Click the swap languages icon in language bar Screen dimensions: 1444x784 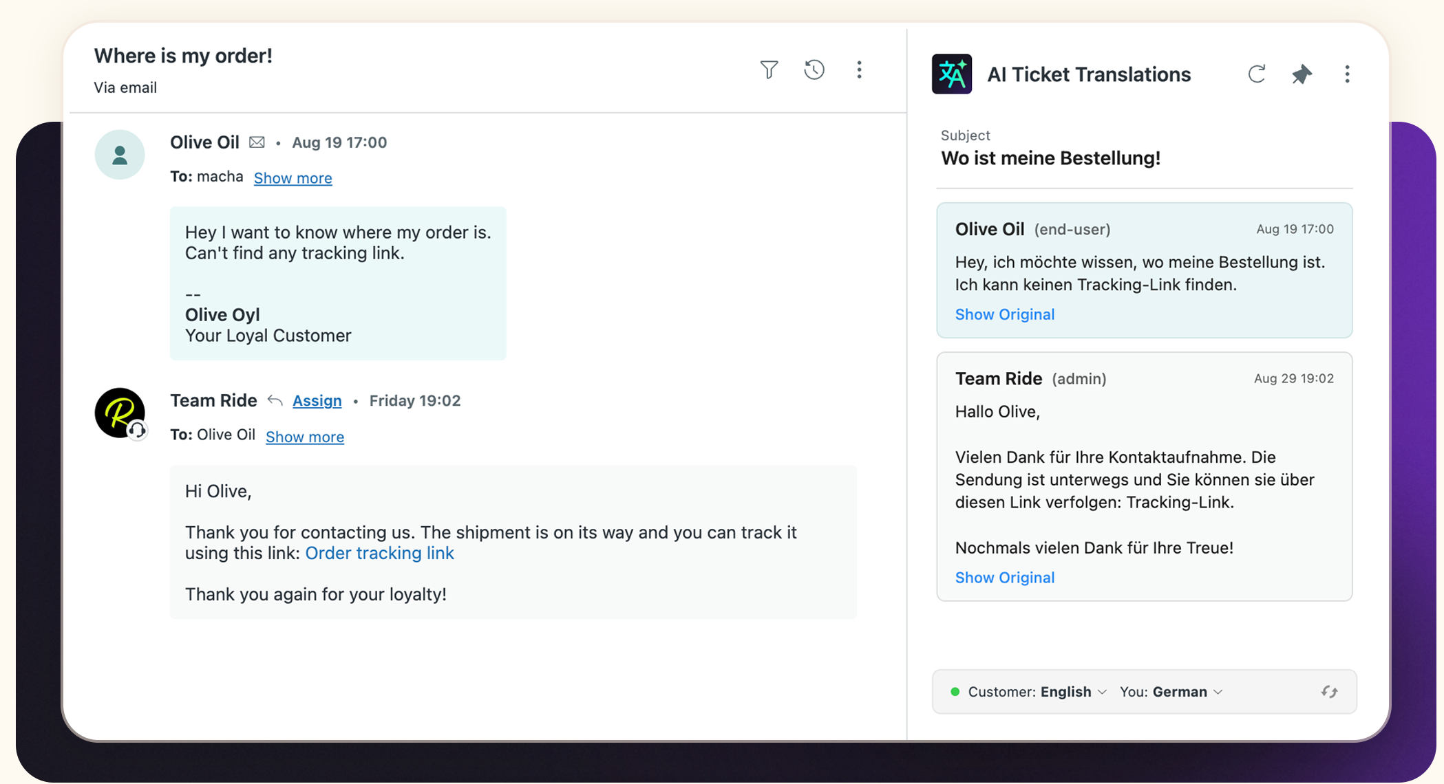pyautogui.click(x=1328, y=692)
